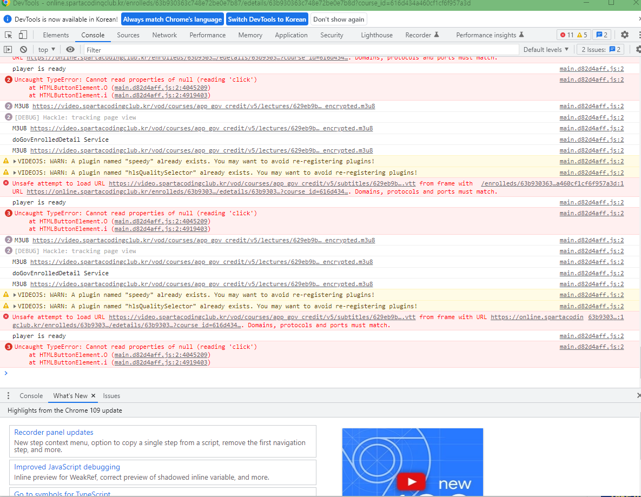The width and height of the screenshot is (641, 497).
Task: Open Recorder panel updates link
Action: 54,432
